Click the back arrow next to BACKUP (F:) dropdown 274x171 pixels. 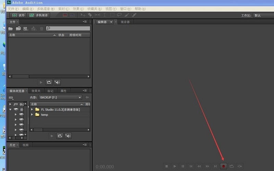[x=87, y=97]
